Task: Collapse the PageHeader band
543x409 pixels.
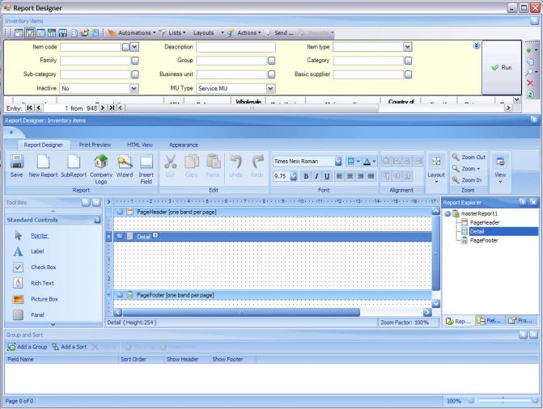Action: coord(120,212)
